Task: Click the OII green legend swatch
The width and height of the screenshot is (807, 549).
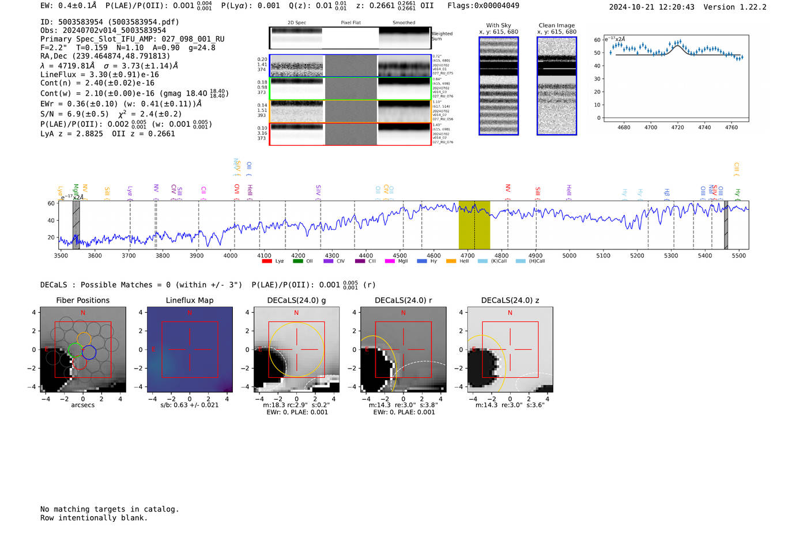Action: coord(297,261)
